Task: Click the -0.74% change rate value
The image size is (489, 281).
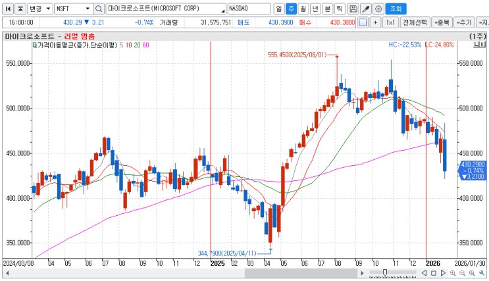Action: pos(143,22)
